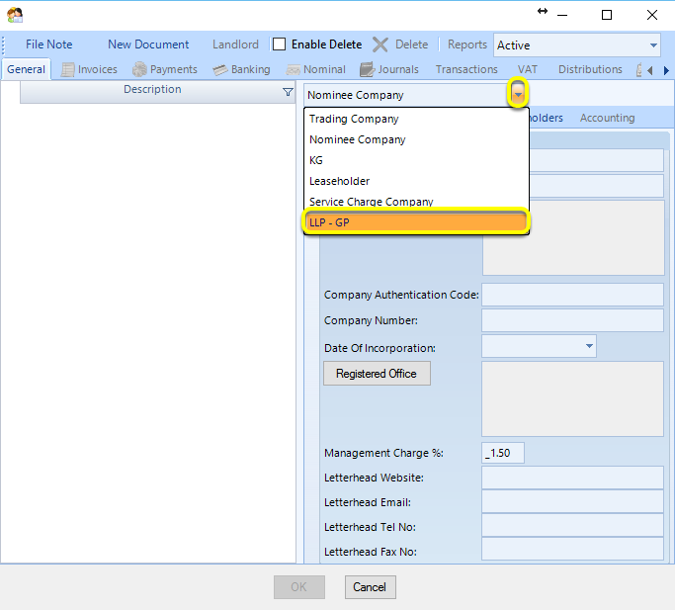Select LLP - GP from the list

click(x=416, y=222)
